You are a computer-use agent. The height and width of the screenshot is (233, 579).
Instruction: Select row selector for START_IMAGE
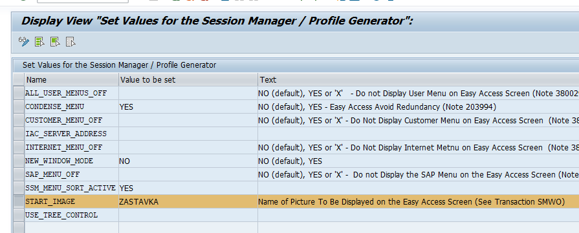19,201
